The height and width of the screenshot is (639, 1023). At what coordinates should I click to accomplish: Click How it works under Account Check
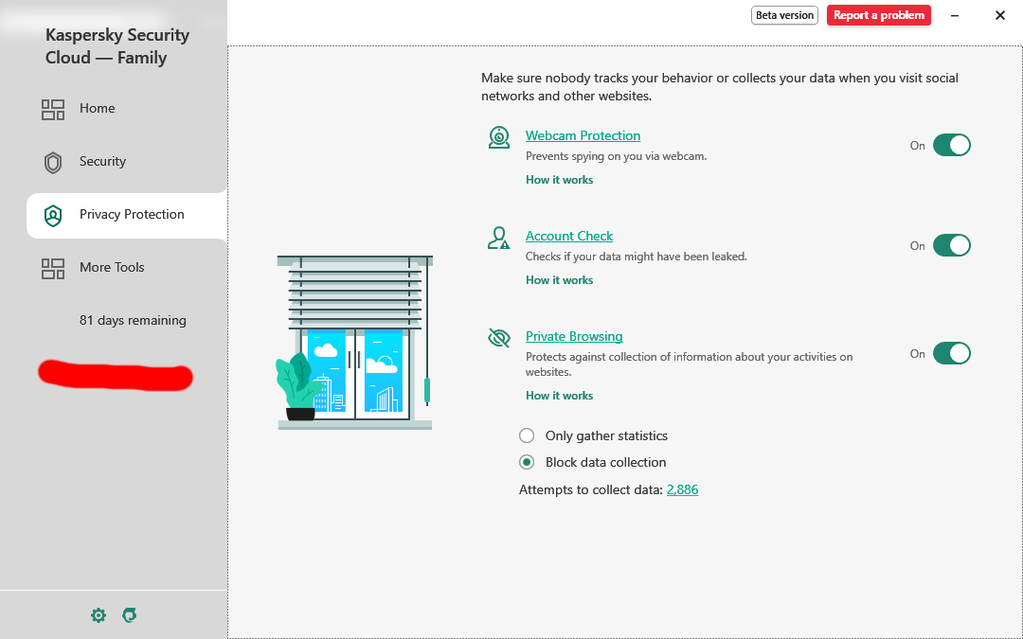click(559, 279)
